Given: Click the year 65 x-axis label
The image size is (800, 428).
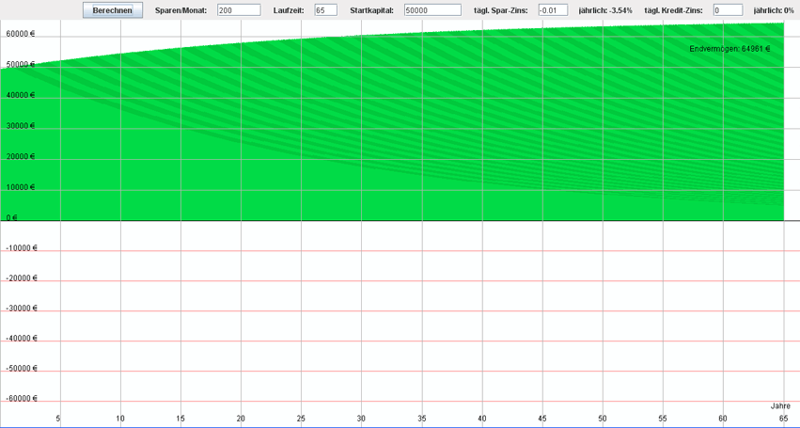Looking at the screenshot, I should pos(782,418).
